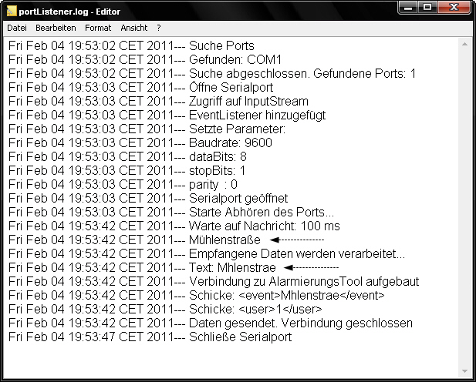The image size is (476, 382).
Task: Open the Bearbeiten menu
Action: (56, 28)
